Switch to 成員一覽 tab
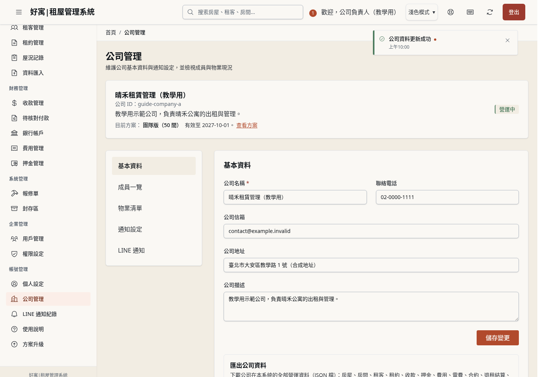 154,187
